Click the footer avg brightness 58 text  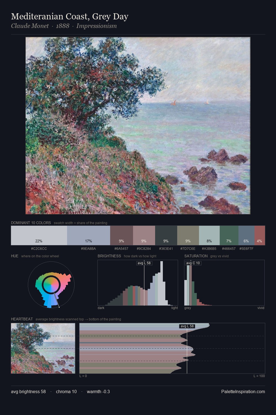(28, 391)
